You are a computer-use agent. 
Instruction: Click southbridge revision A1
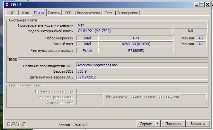201,44
